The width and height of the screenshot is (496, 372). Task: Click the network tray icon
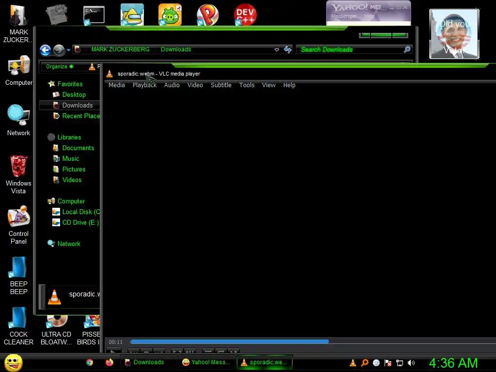click(x=400, y=362)
